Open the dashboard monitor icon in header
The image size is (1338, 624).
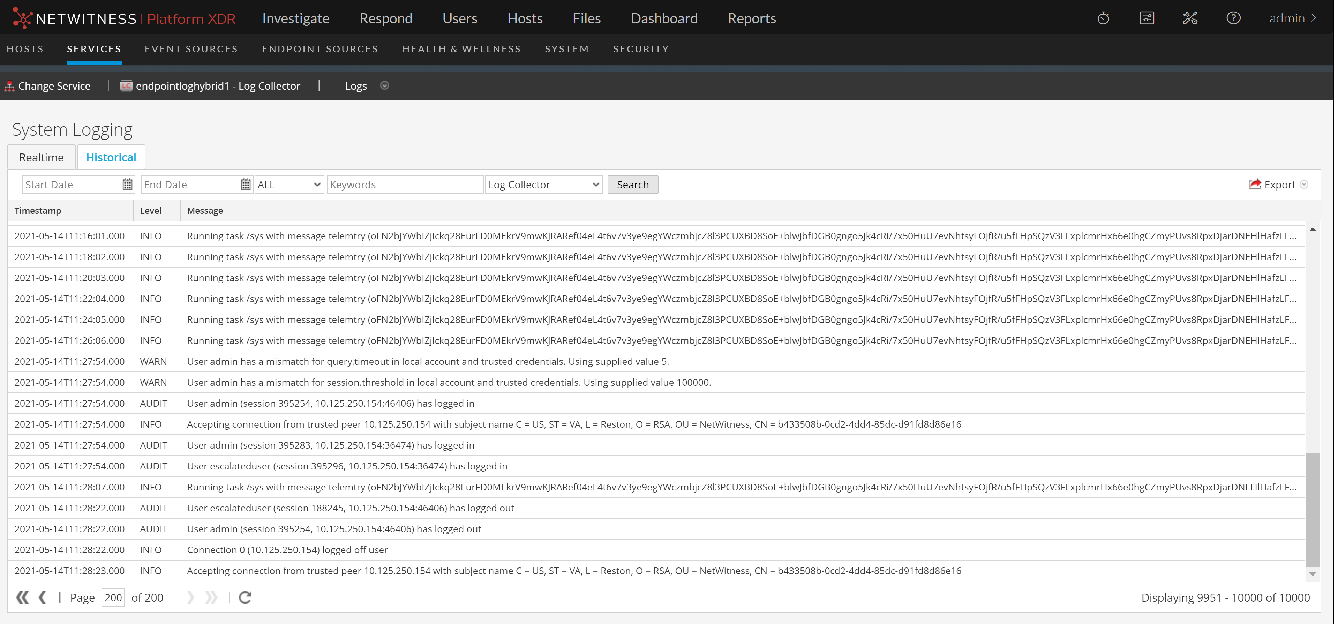tap(1147, 19)
